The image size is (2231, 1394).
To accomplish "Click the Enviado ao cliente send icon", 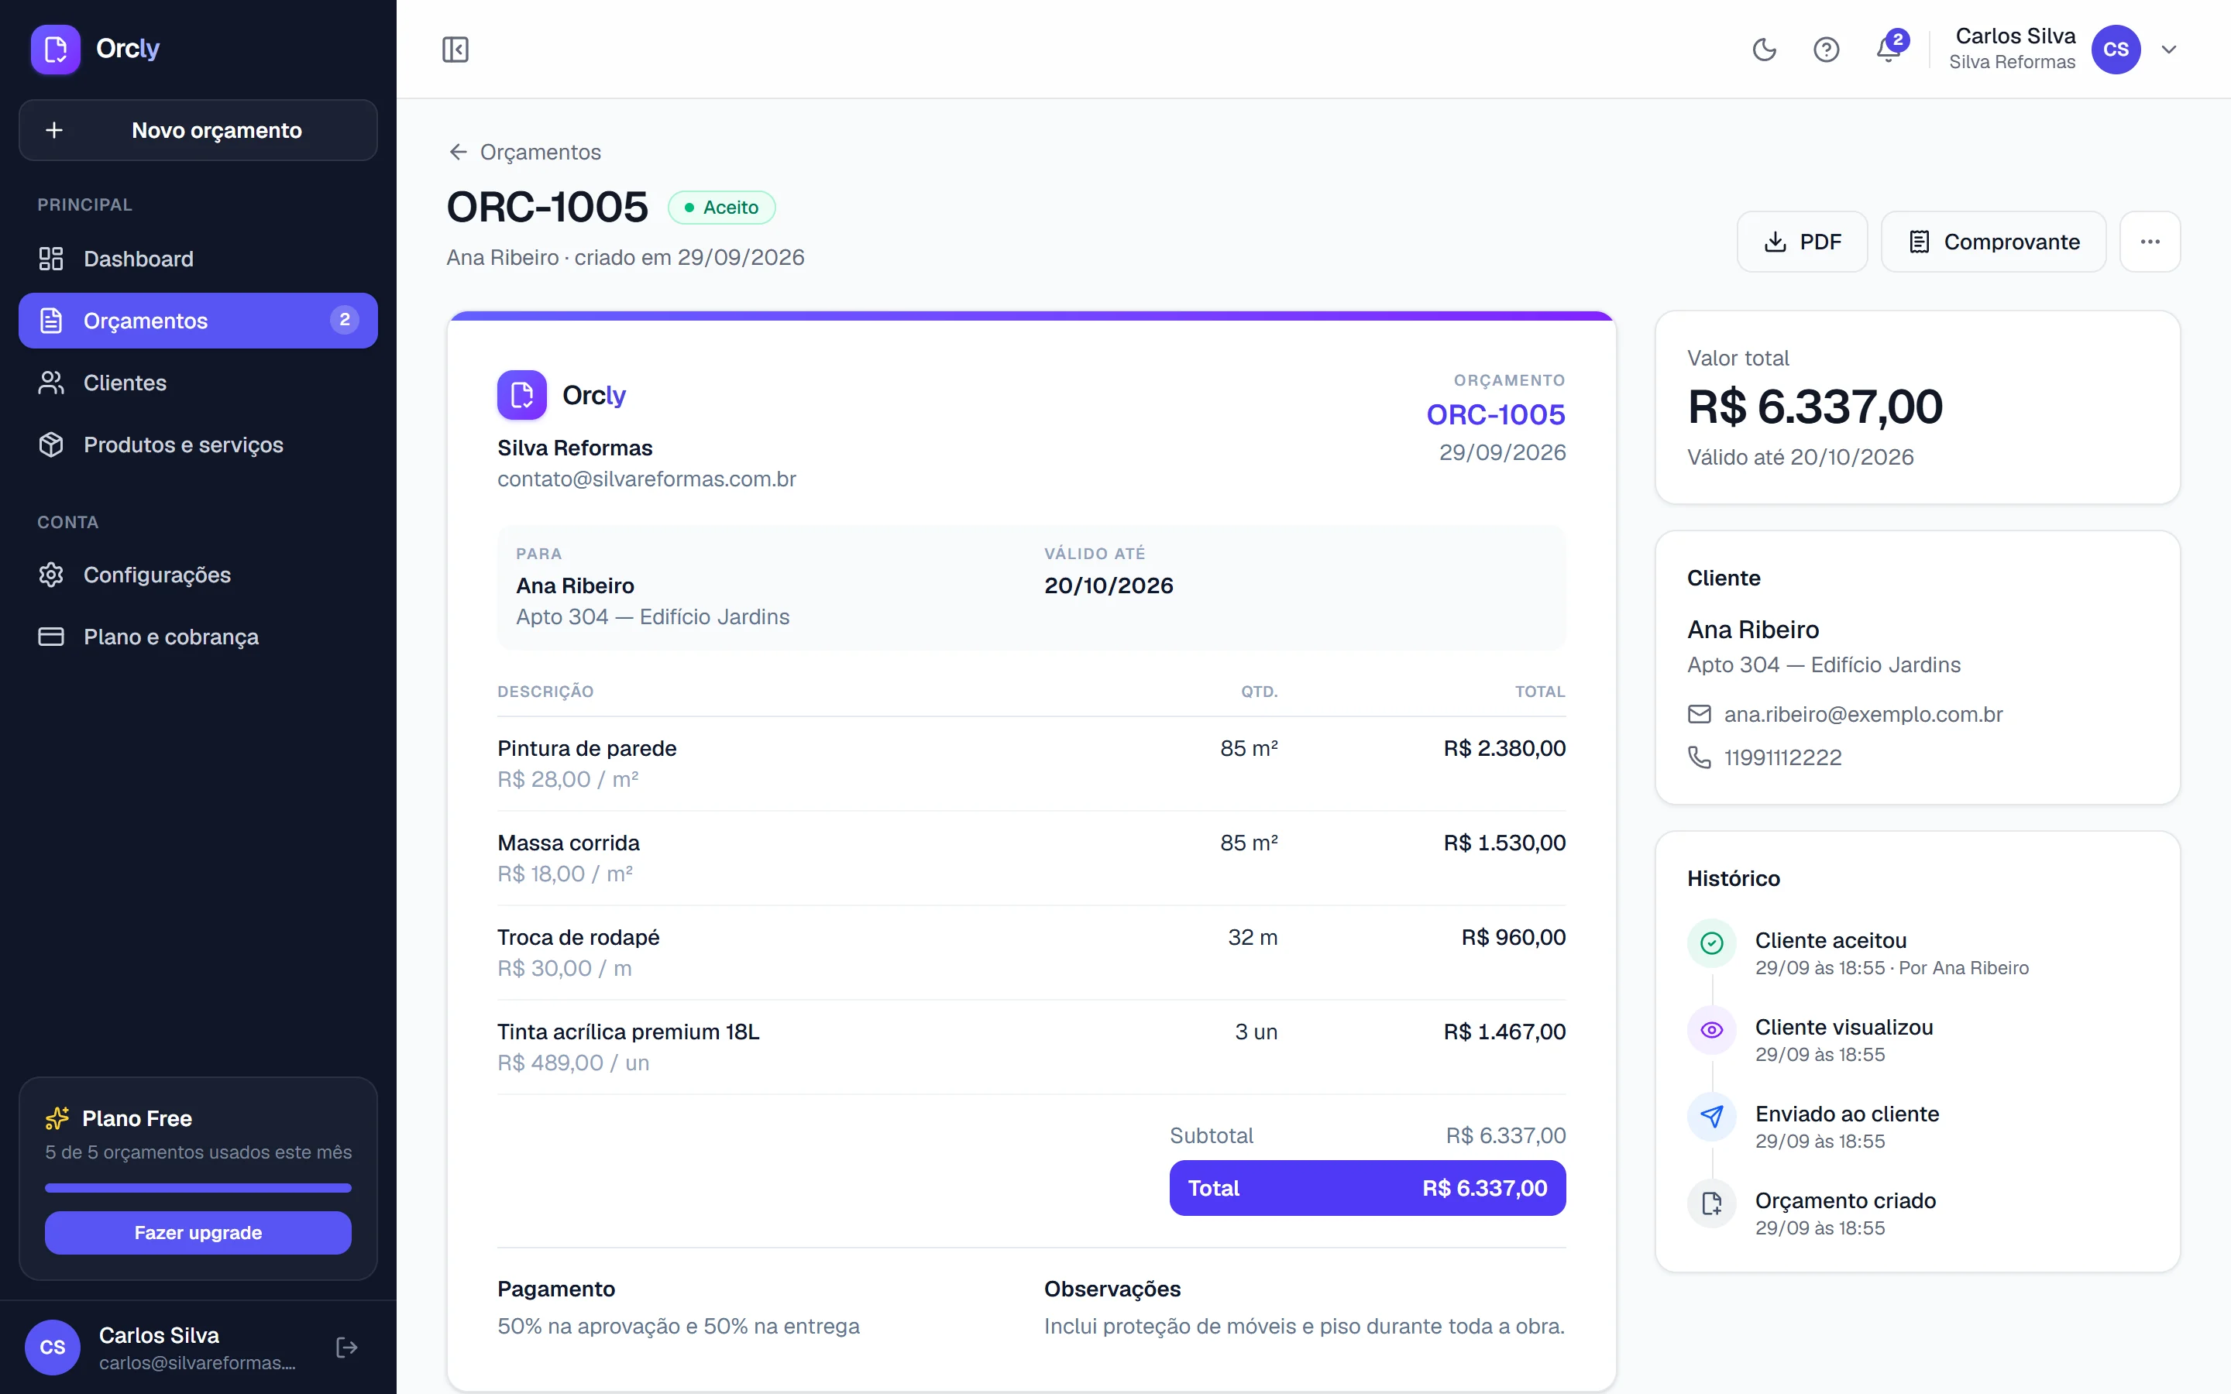I will pyautogui.click(x=1712, y=1117).
